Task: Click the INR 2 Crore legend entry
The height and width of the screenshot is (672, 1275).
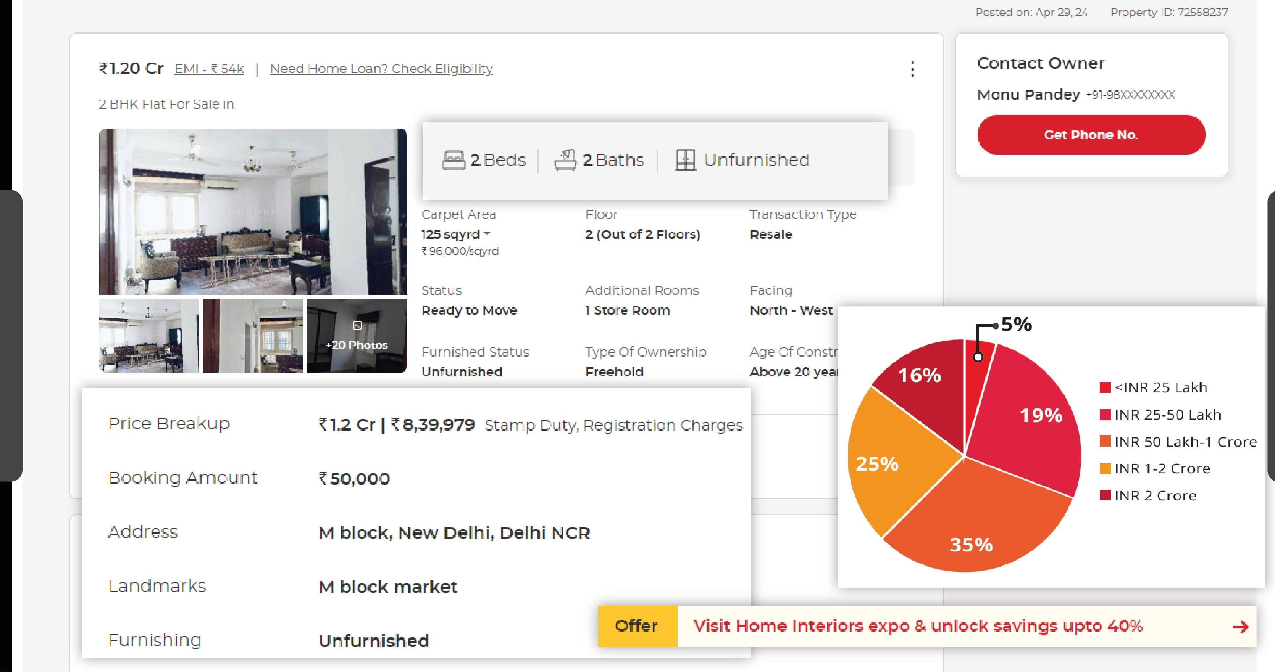Action: coord(1105,495)
